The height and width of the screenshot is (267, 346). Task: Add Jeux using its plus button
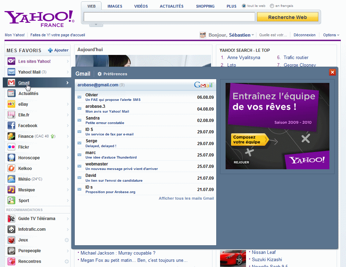click(67, 240)
